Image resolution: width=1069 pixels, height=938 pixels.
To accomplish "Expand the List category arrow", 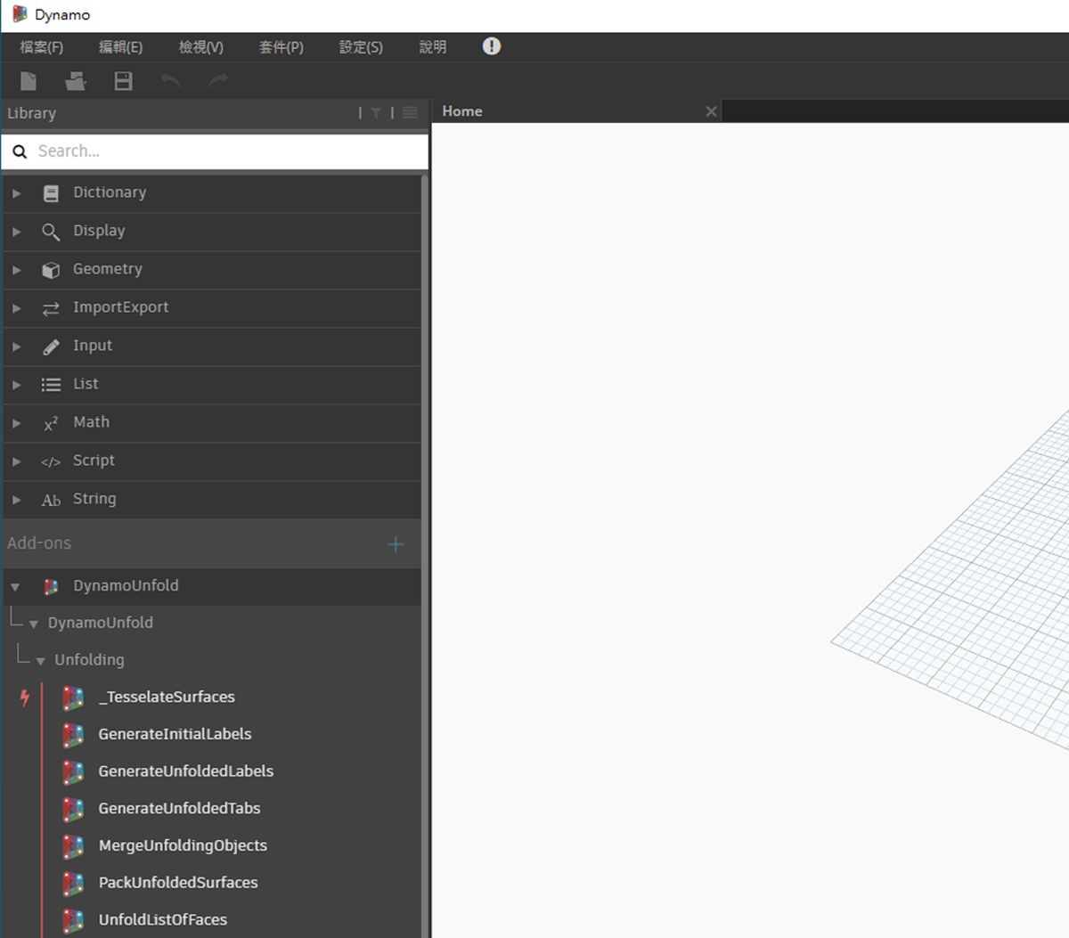I will click(16, 385).
